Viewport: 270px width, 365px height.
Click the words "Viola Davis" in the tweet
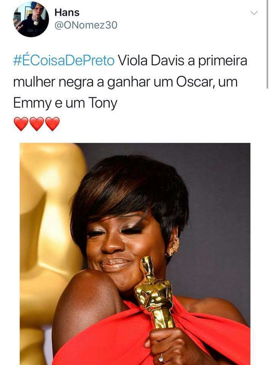tap(151, 60)
